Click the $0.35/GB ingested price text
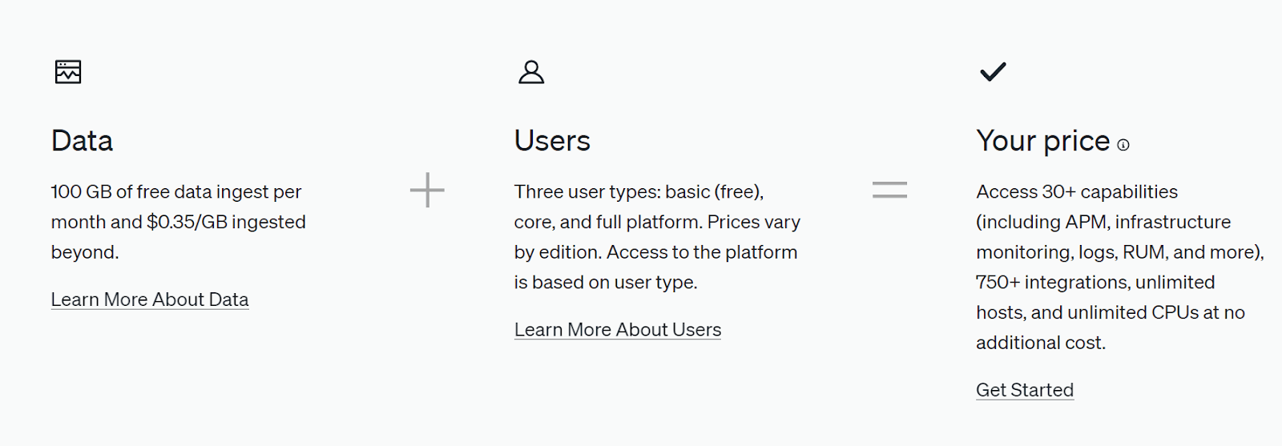Screen dimensions: 1282x446 coord(226,222)
